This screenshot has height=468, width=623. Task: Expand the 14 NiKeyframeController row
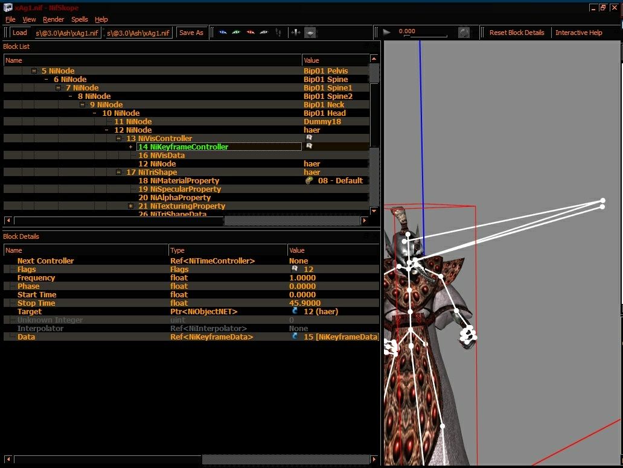[x=131, y=147]
